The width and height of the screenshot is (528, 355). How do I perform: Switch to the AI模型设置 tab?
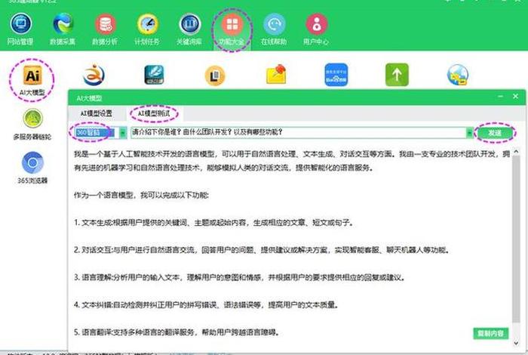(97, 113)
